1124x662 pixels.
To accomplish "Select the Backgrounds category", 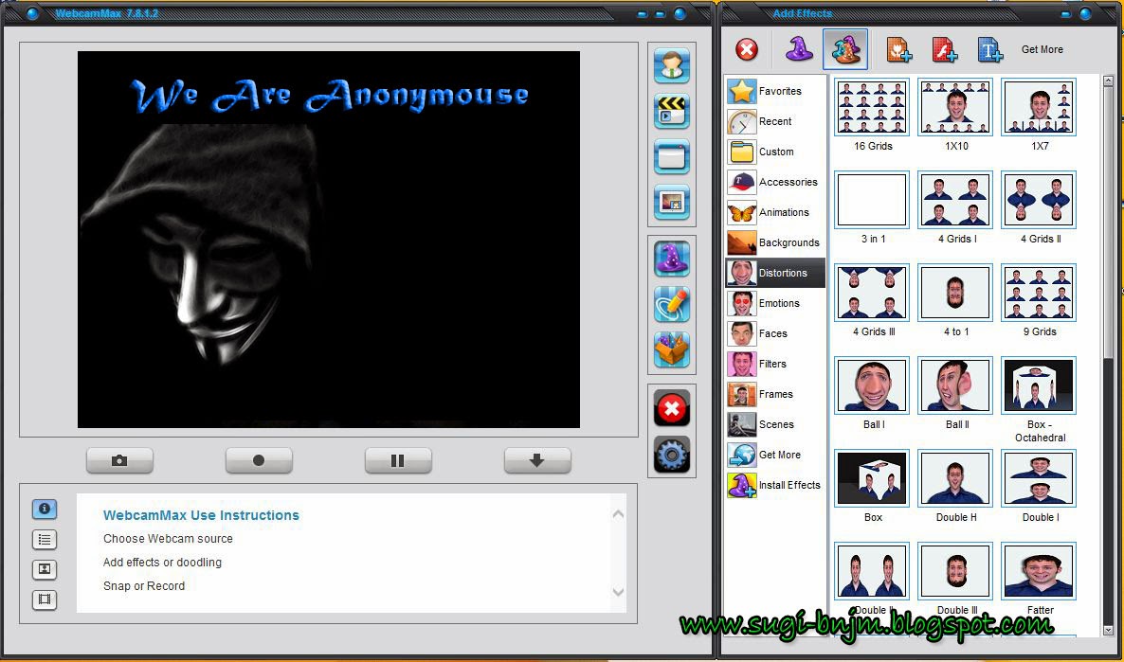I will (775, 242).
